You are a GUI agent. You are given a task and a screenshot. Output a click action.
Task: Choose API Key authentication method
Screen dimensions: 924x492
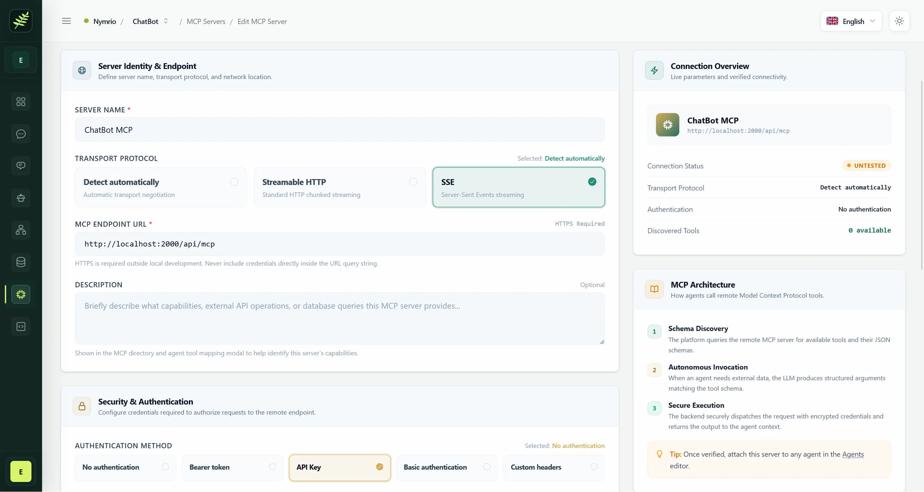[x=340, y=468]
